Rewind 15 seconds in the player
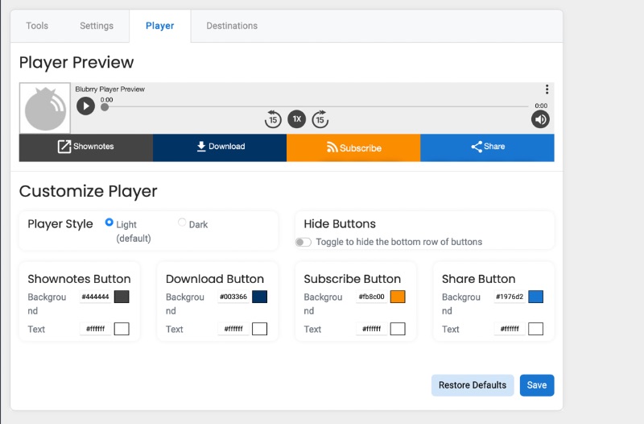 pyautogui.click(x=273, y=119)
